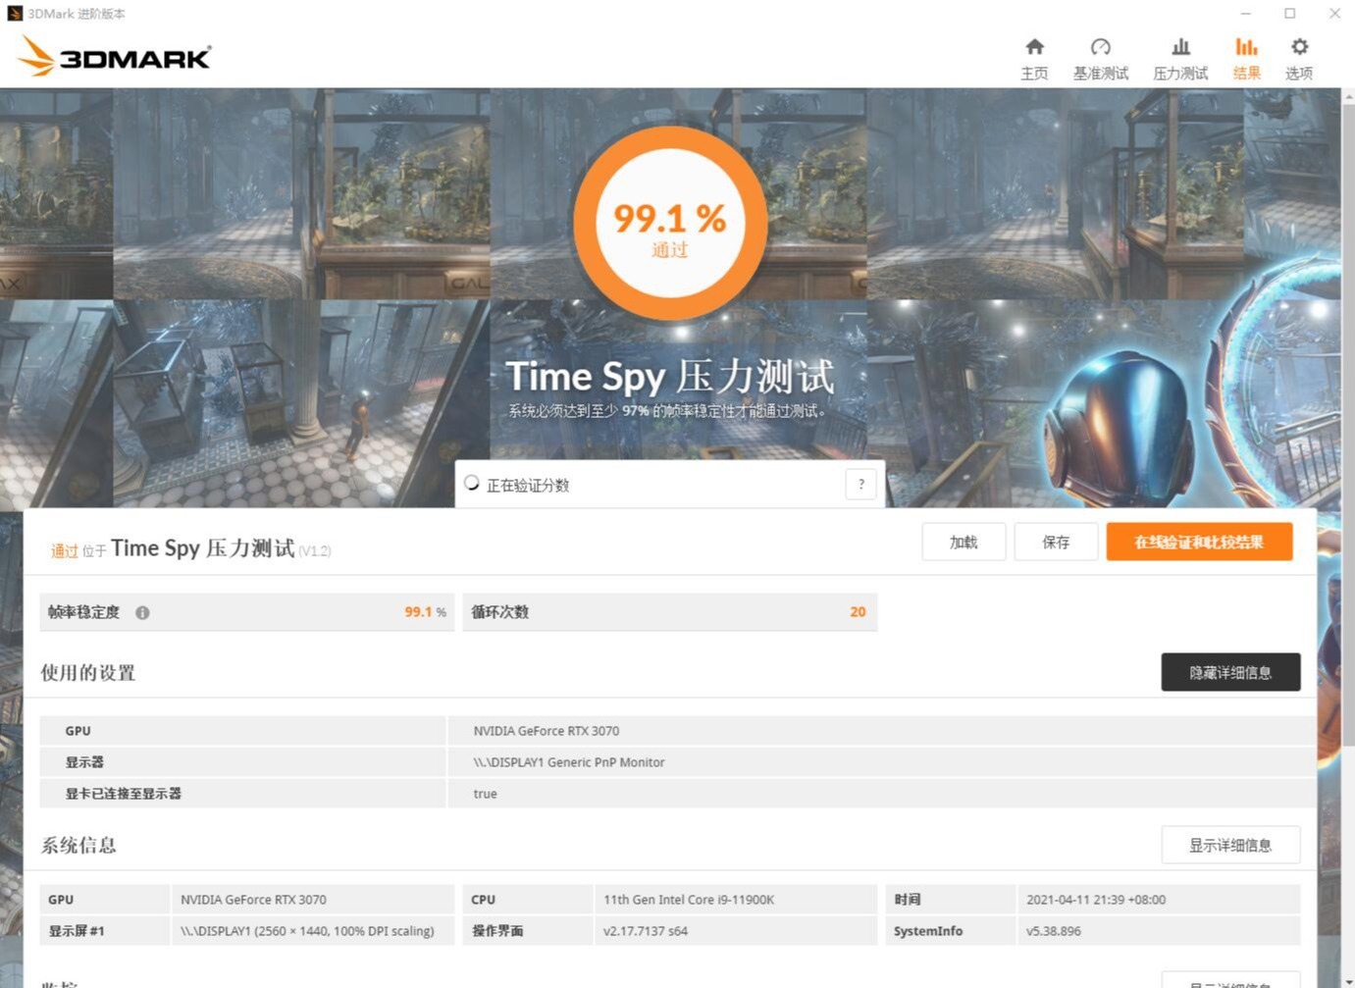Open the 主页 home icon in navigation

point(1034,56)
